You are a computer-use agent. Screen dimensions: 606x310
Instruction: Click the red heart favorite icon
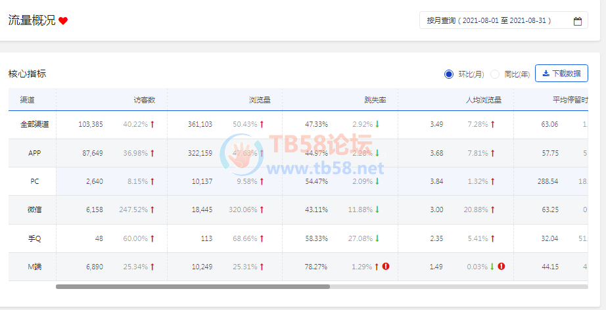click(63, 21)
